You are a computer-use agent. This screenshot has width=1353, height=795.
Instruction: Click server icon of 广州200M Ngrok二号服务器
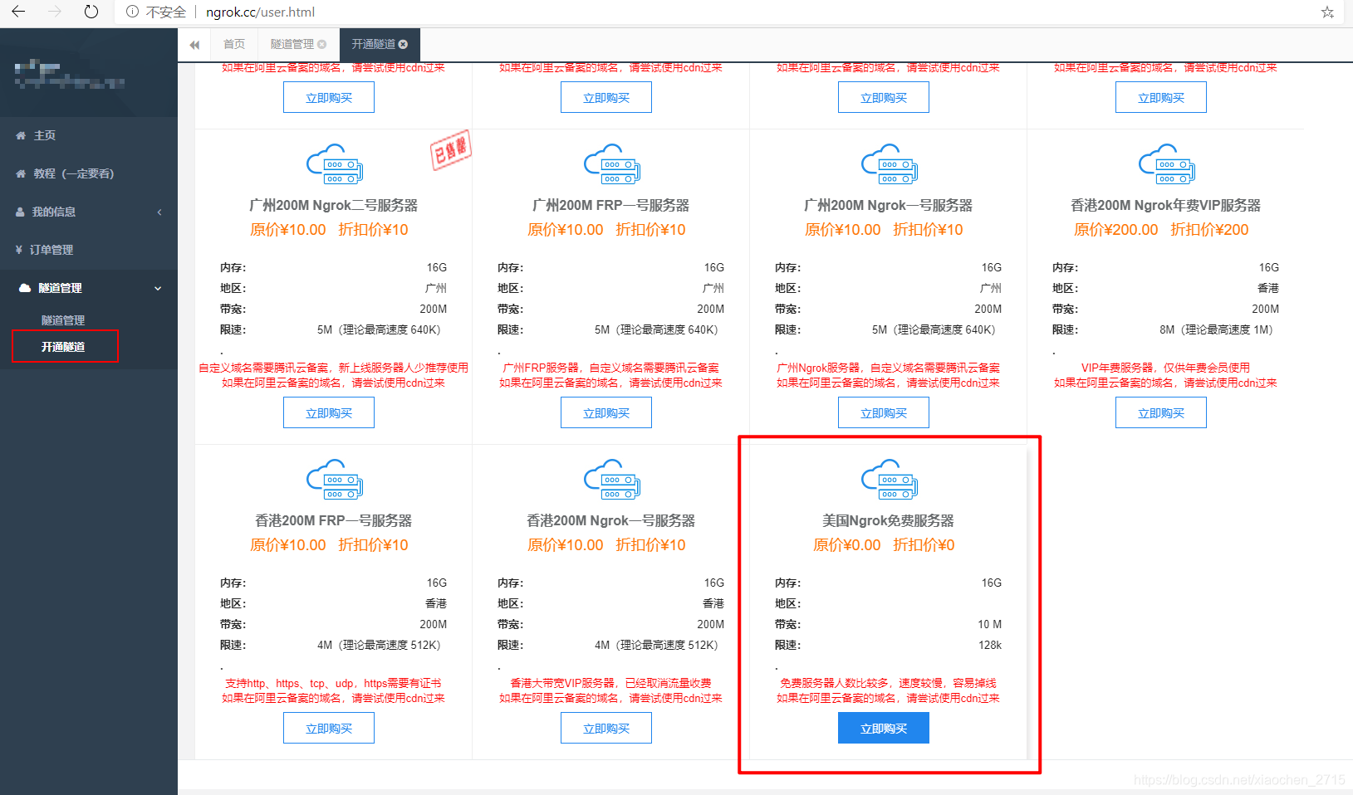click(334, 164)
